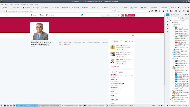Open the sidebar add-ons puzzle icon

tap(168, 25)
